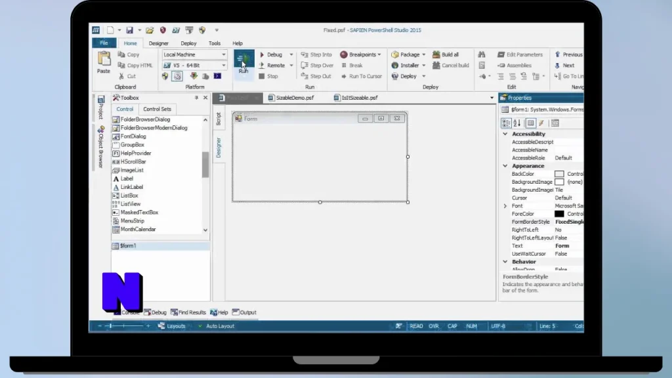This screenshot has height=378, width=672.
Task: Click Layouts in the status bar
Action: click(172, 326)
